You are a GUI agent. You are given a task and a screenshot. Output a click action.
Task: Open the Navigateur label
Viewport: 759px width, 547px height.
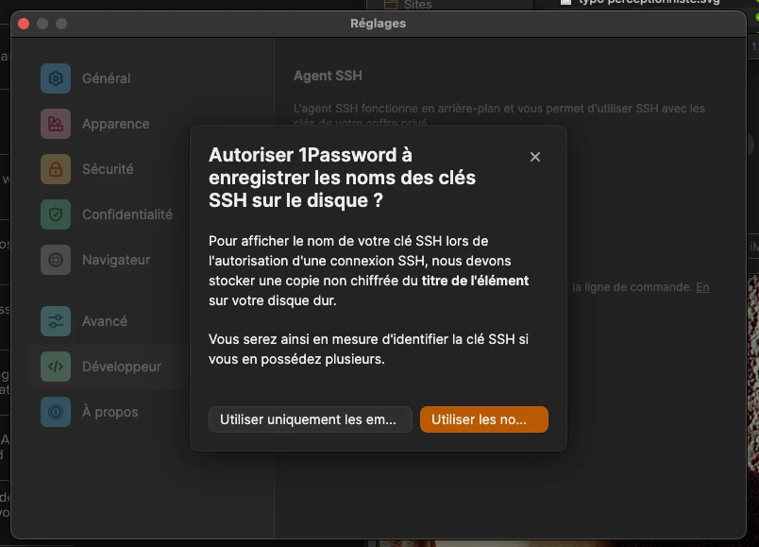pos(116,260)
